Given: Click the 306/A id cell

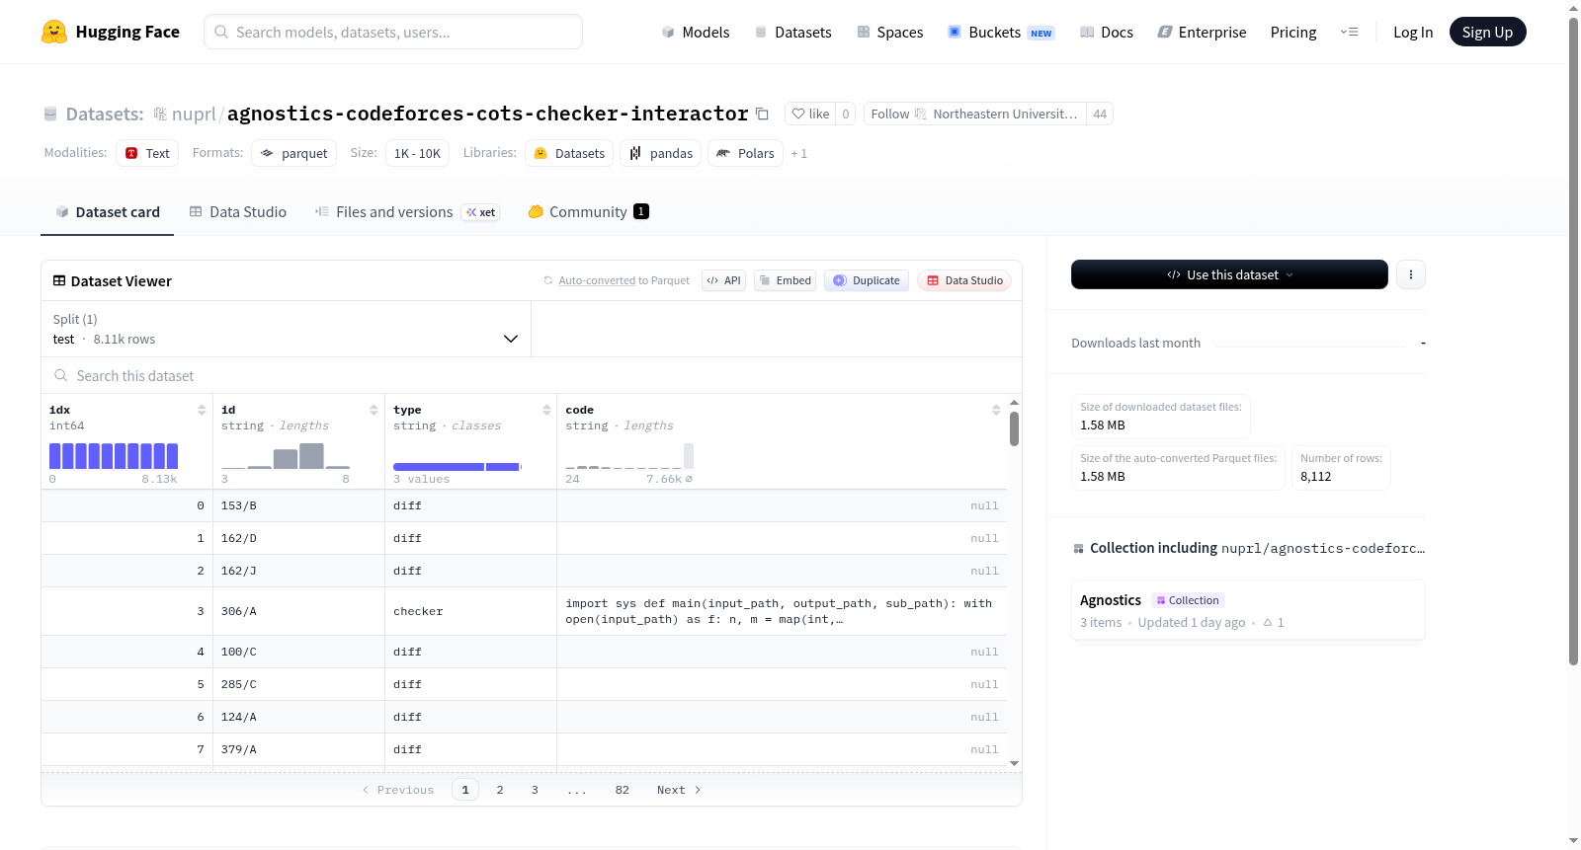Looking at the screenshot, I should point(299,612).
